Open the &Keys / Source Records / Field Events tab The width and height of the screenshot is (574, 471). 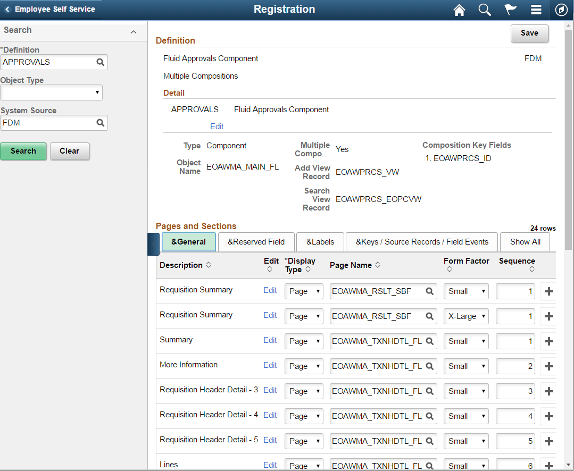click(x=422, y=242)
